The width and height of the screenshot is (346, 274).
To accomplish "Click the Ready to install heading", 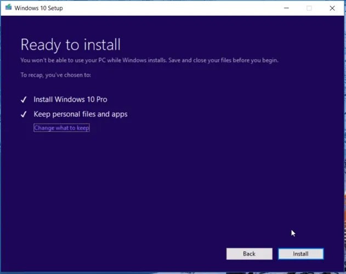I will point(70,44).
